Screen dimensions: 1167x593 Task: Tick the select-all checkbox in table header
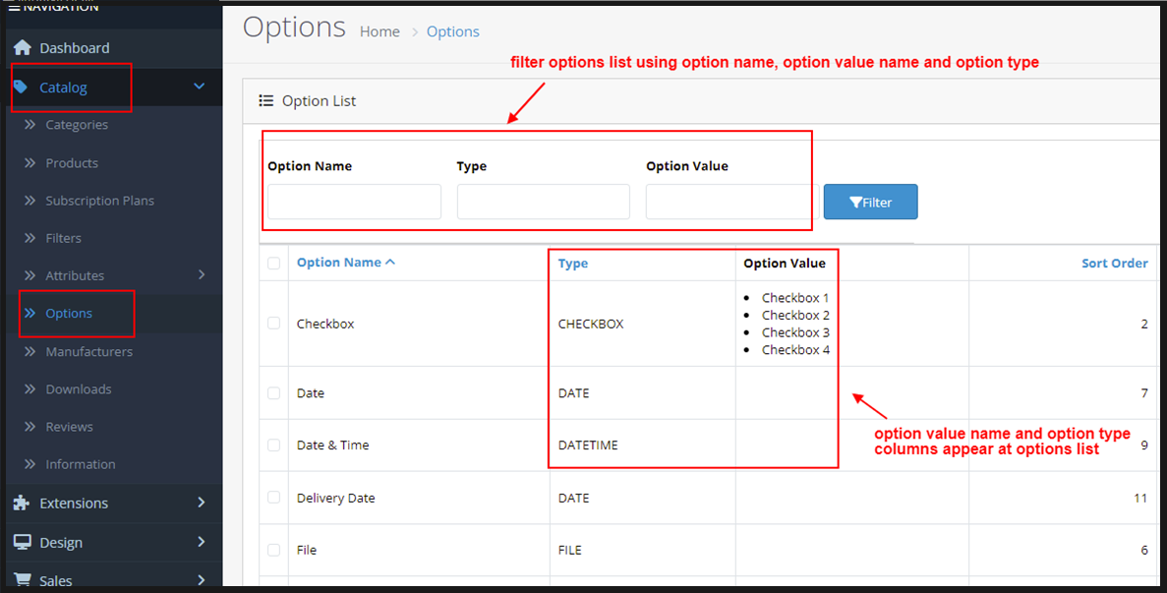point(273,263)
